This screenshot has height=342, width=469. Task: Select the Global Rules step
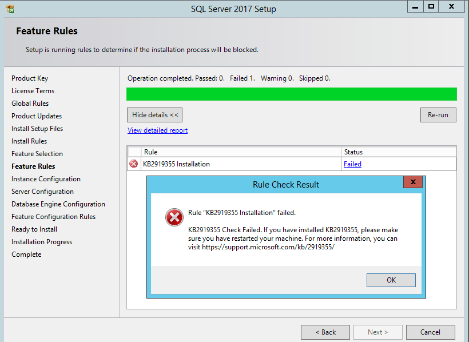point(30,104)
